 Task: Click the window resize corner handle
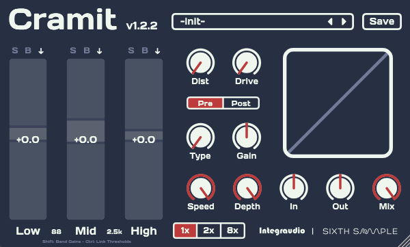coord(405,242)
